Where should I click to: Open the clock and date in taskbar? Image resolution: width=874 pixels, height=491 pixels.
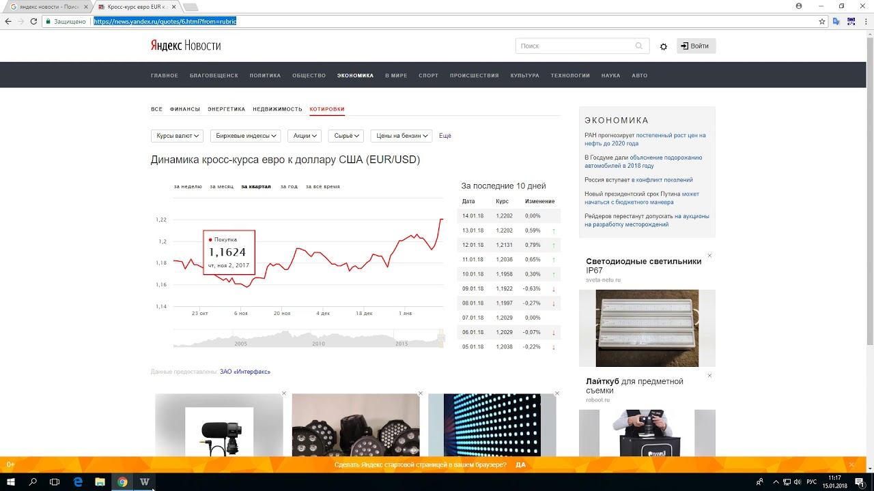point(834,481)
